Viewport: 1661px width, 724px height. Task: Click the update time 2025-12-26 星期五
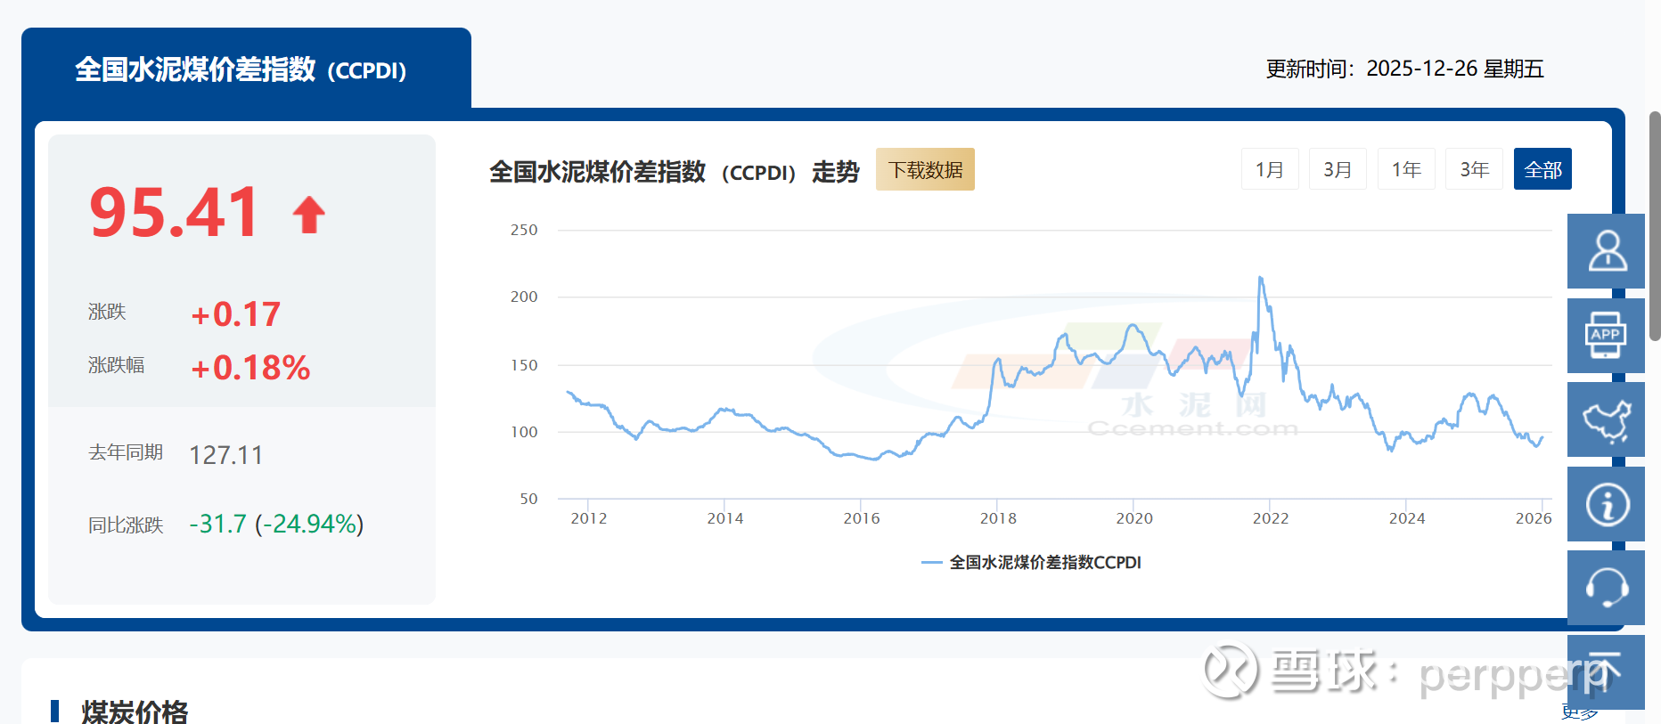pyautogui.click(x=1455, y=69)
